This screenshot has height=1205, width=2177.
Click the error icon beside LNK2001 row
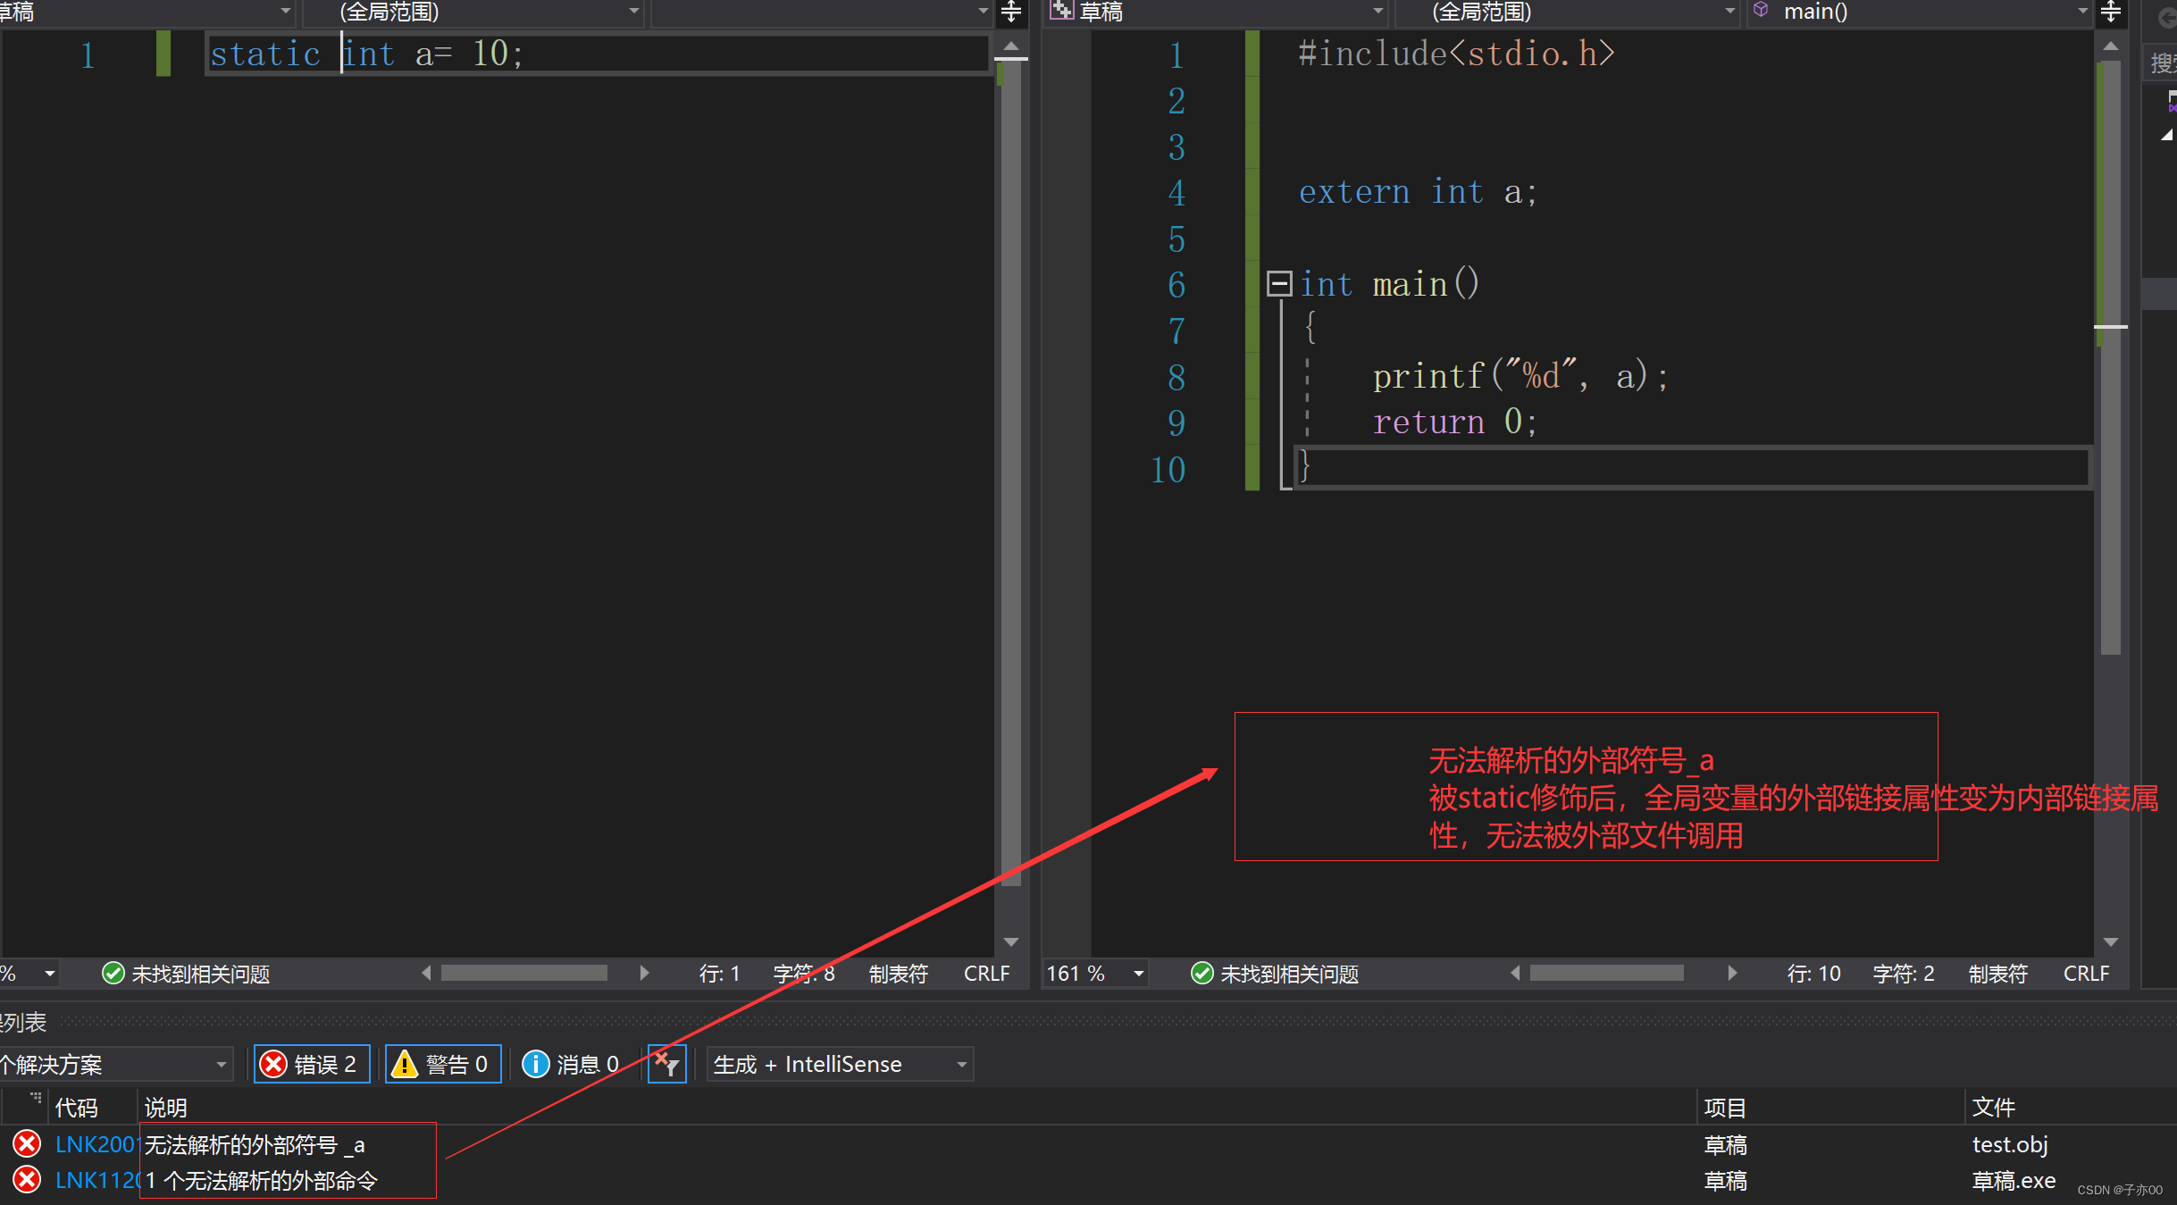coord(27,1143)
